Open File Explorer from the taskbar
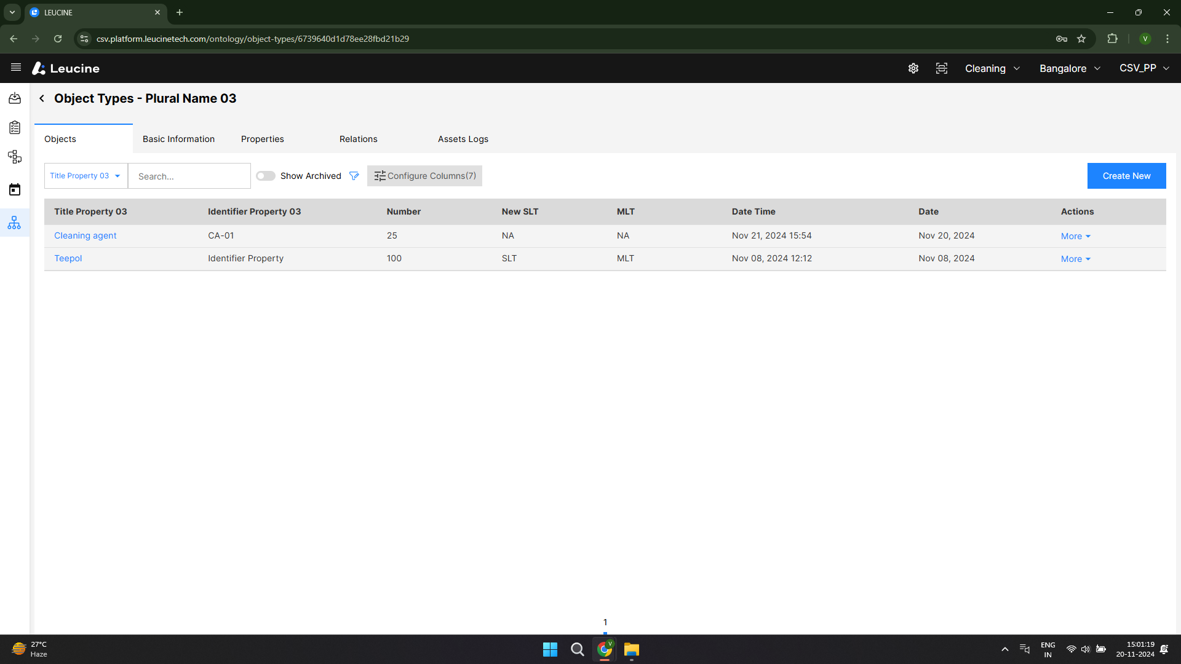 tap(632, 649)
